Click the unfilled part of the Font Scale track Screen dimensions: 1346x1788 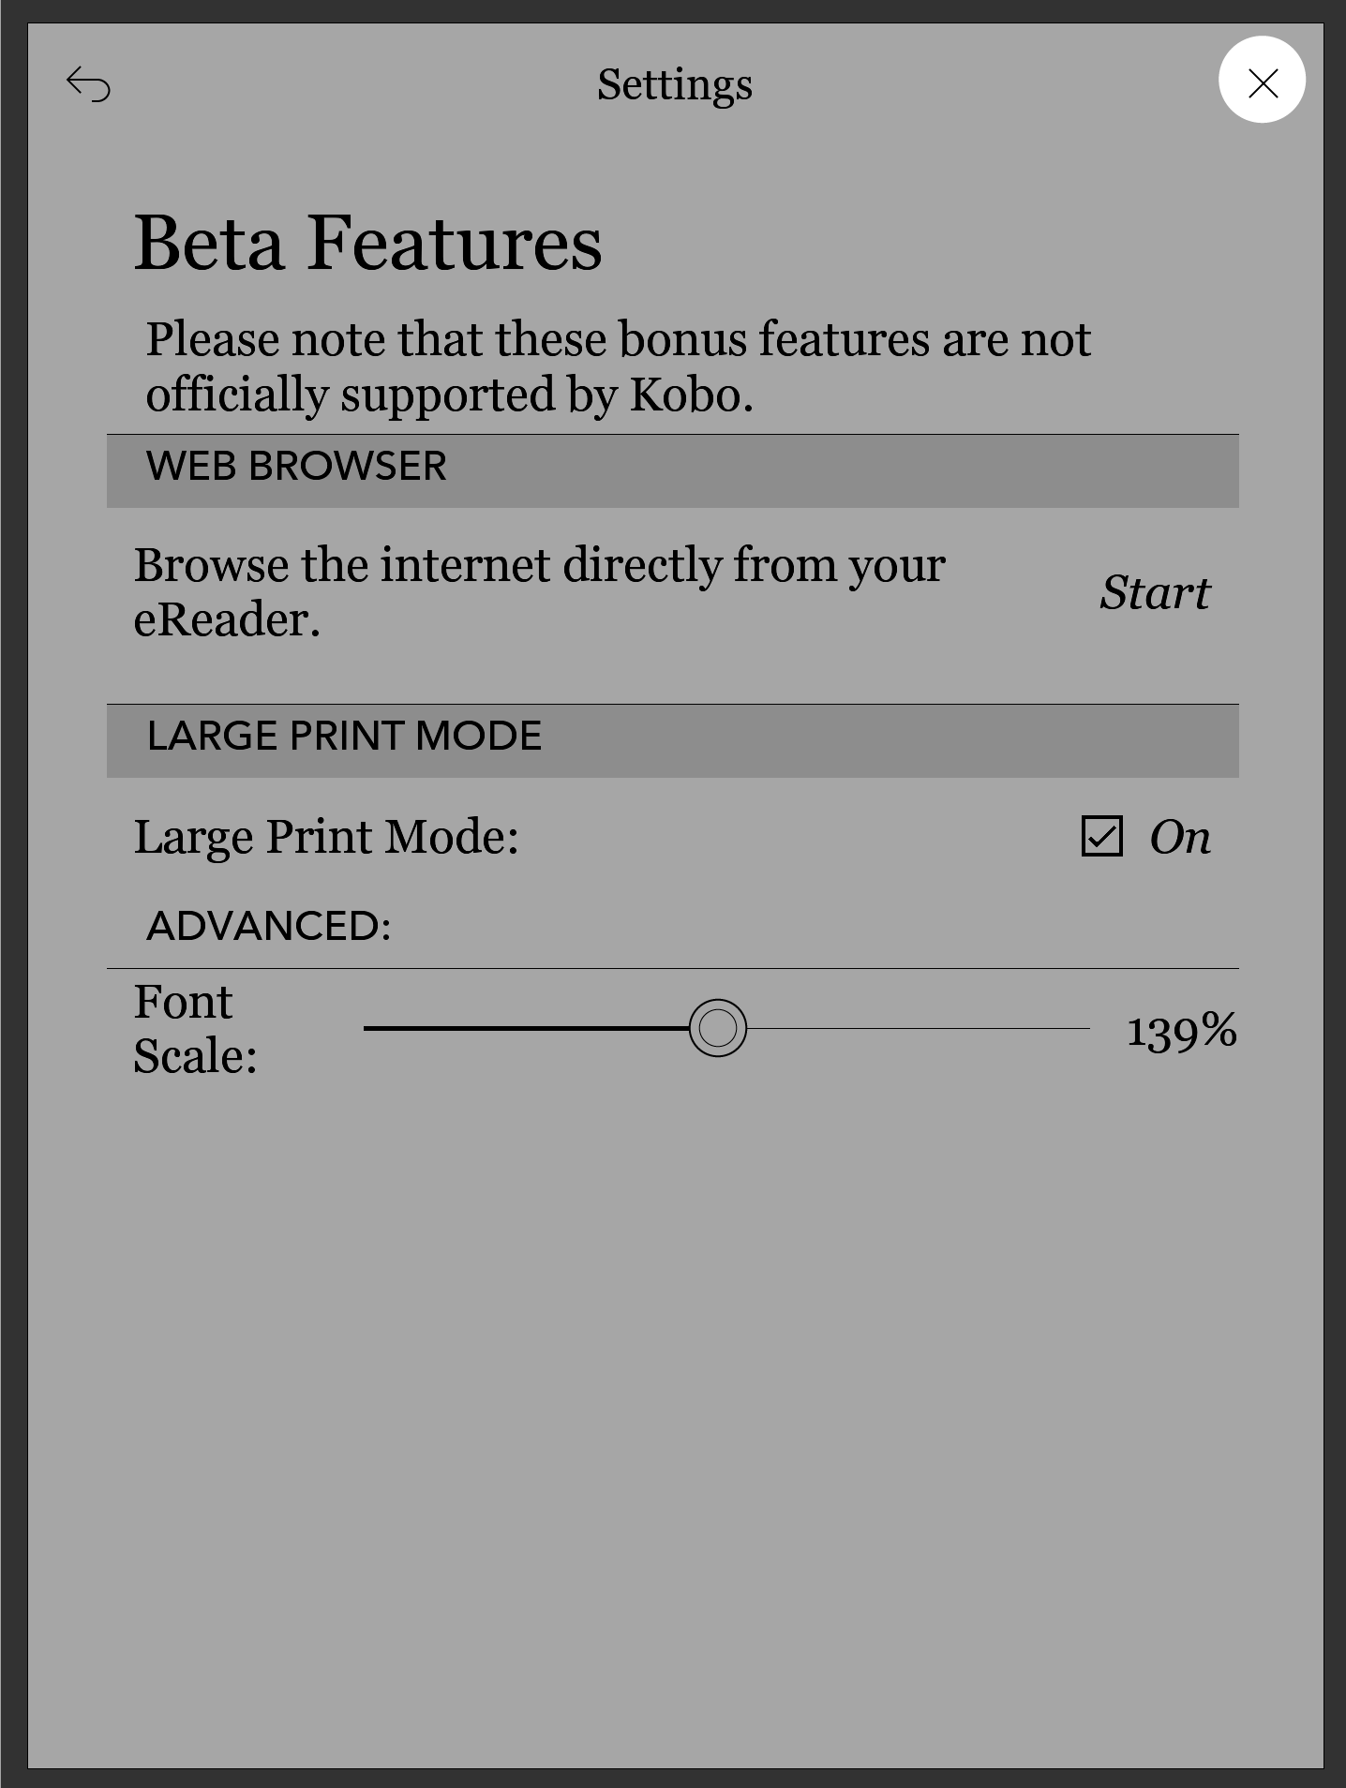coord(919,1028)
